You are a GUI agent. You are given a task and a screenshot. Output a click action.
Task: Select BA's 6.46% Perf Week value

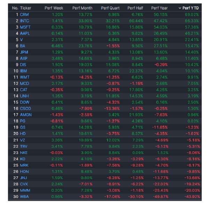click(x=57, y=46)
